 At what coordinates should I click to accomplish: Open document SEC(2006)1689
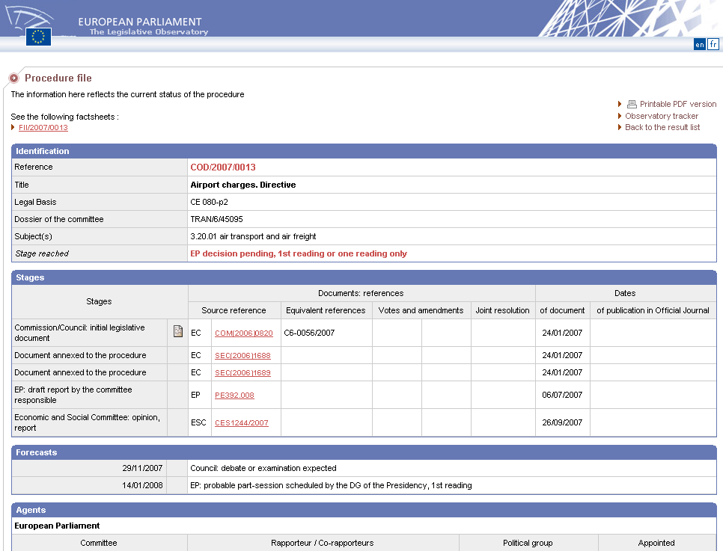242,373
